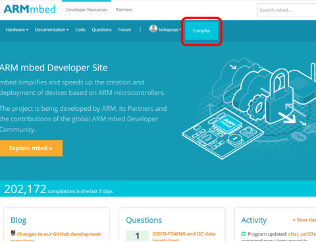Viewport: 316px width, 242px height.
Task: Expand the Hardware dropdown menu
Action: 17,30
